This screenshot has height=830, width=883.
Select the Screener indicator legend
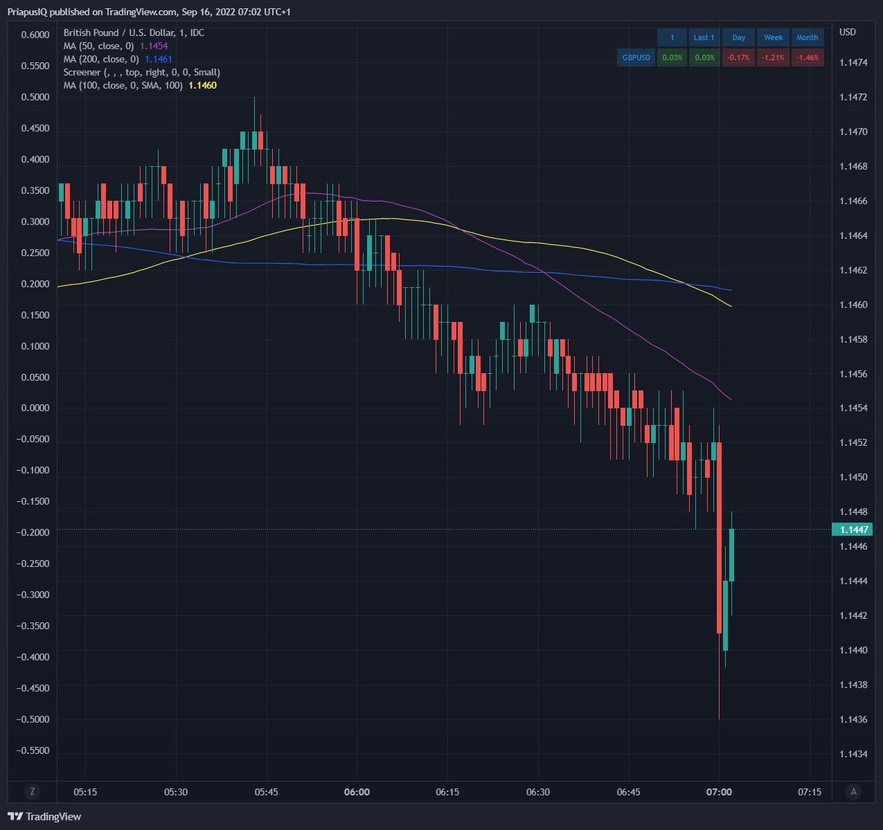pyautogui.click(x=142, y=72)
